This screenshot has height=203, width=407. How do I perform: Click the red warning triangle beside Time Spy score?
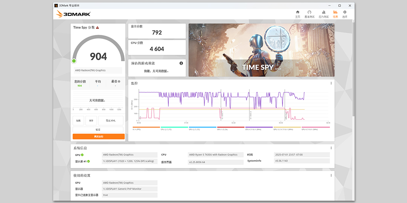98,27
